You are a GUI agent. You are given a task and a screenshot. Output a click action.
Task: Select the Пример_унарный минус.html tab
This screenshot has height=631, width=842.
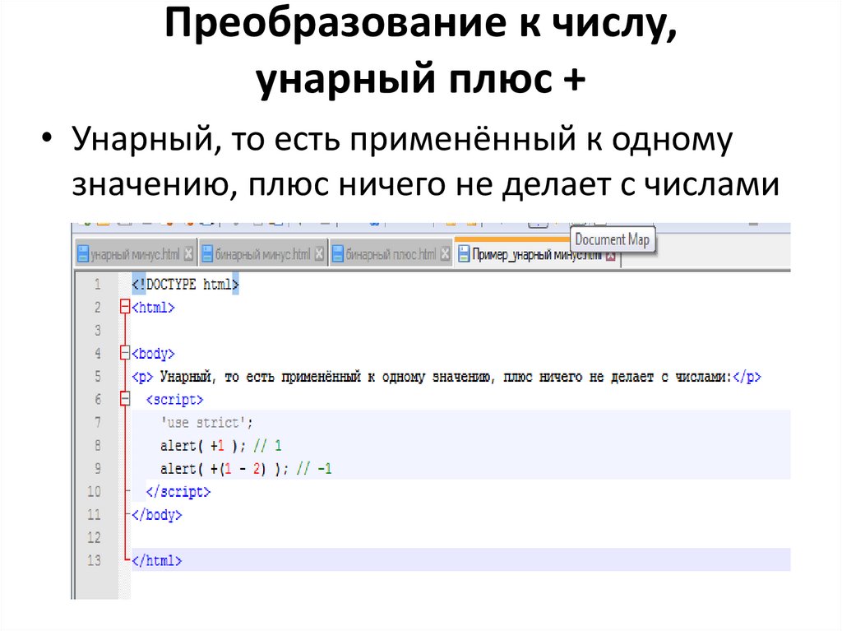(x=537, y=254)
